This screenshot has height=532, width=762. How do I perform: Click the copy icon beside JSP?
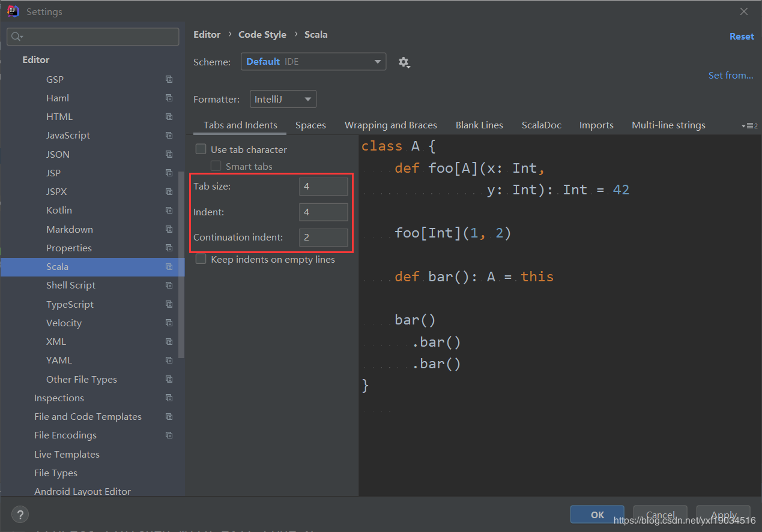click(169, 173)
